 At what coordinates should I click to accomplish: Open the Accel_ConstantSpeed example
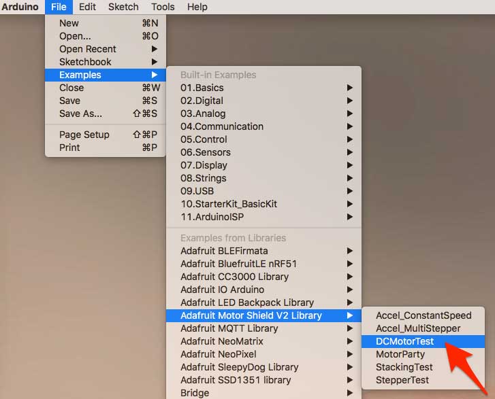[x=423, y=315]
